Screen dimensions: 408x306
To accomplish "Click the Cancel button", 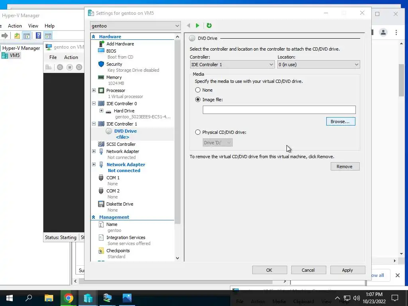I will pos(308,270).
